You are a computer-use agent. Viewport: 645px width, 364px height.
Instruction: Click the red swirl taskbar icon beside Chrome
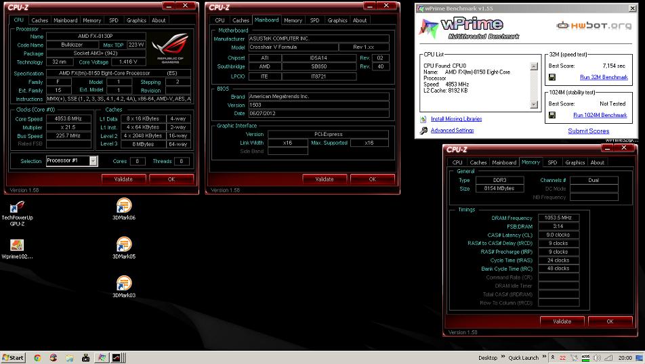pyautogui.click(x=53, y=358)
